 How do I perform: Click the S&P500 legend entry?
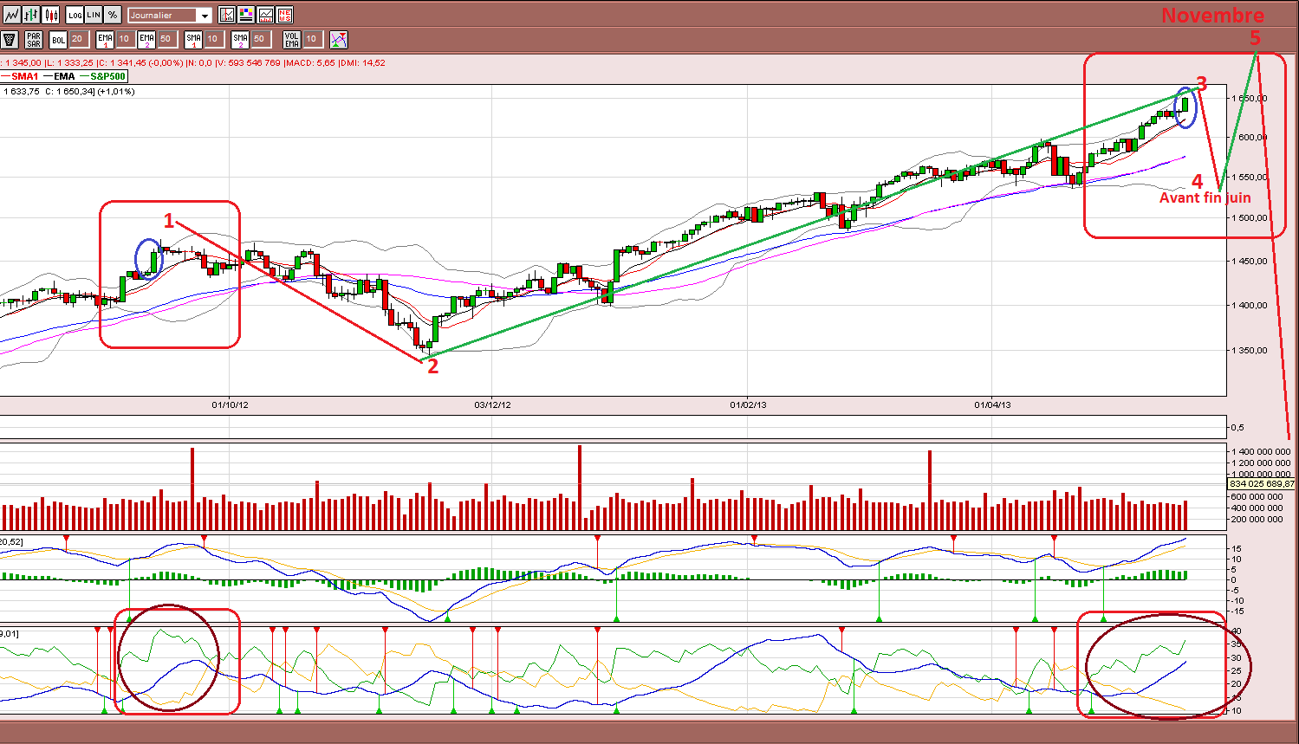pyautogui.click(x=102, y=77)
